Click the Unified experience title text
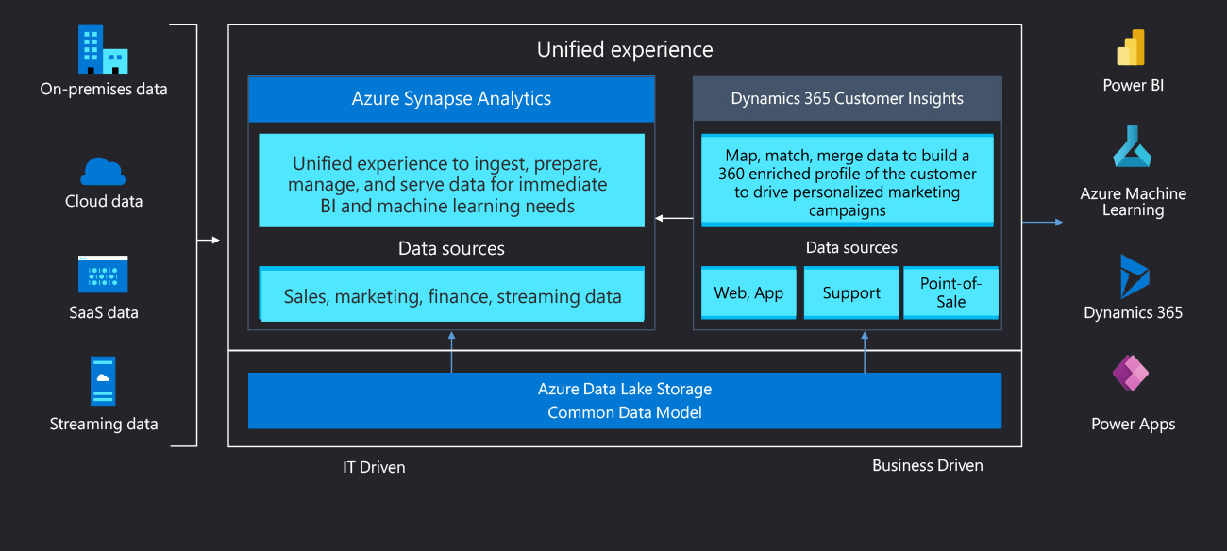The height and width of the screenshot is (551, 1227). pyautogui.click(x=624, y=50)
